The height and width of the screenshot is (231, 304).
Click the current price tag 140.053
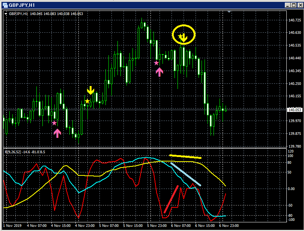(x=295, y=110)
